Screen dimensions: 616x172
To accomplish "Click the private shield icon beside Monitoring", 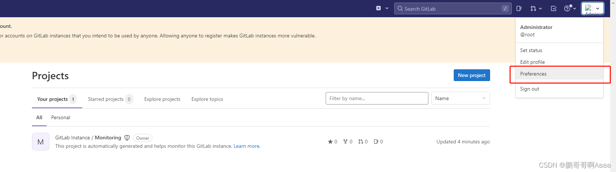I will click(127, 138).
